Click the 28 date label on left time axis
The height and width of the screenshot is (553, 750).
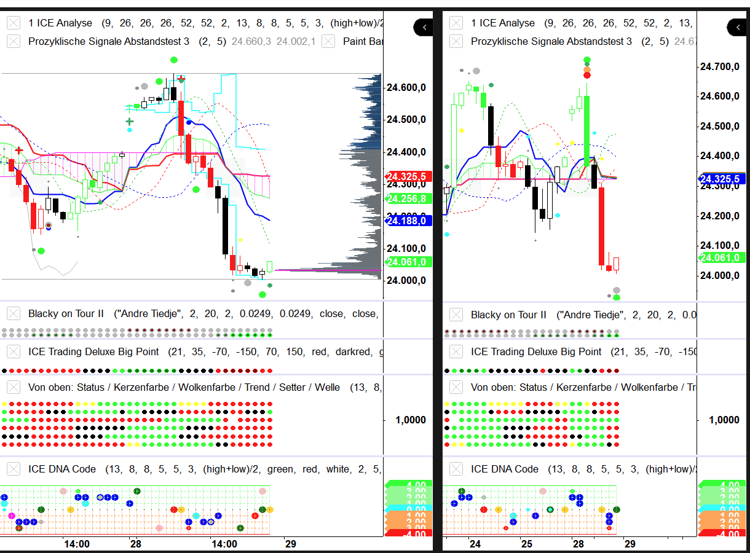[x=136, y=544]
